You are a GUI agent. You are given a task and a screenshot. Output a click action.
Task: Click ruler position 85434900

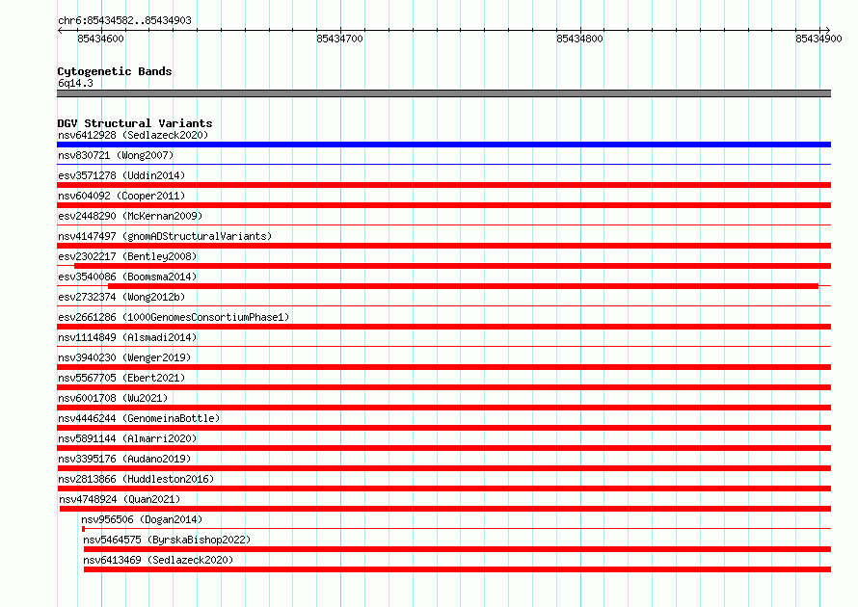tap(818, 39)
